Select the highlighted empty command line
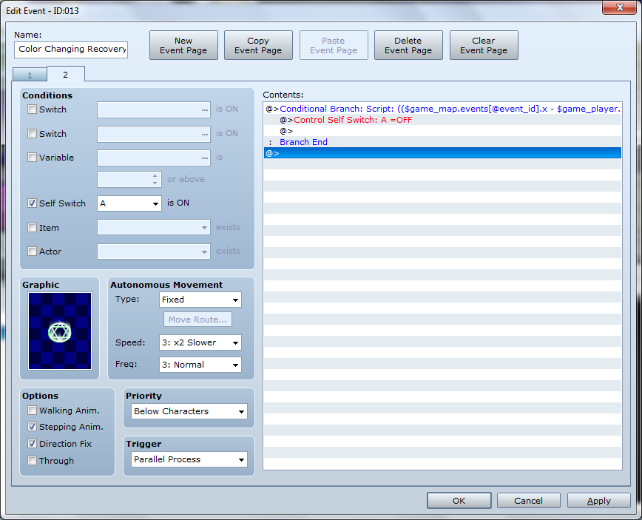642x520 pixels. pyautogui.click(x=442, y=152)
